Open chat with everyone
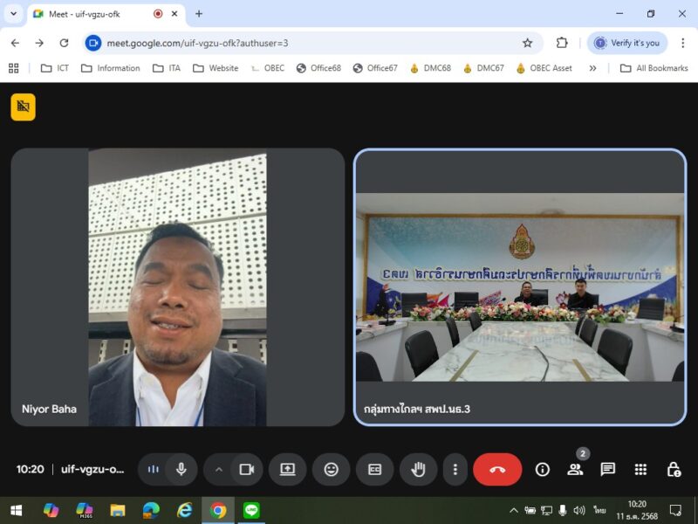Viewport: 698px width, 524px height. [608, 469]
